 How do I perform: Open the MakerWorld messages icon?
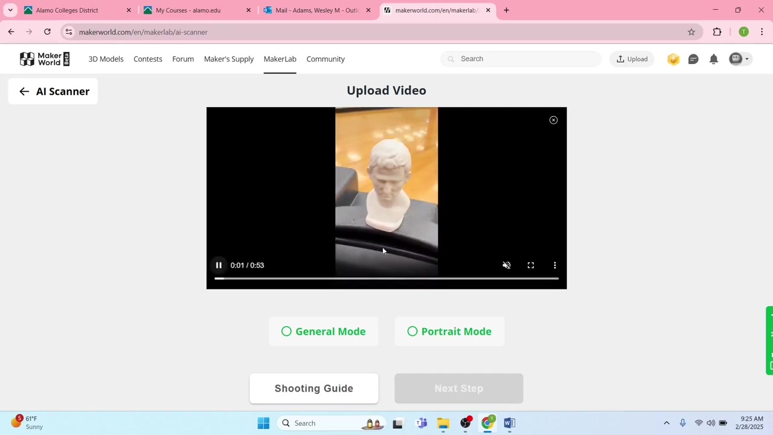[x=693, y=59]
